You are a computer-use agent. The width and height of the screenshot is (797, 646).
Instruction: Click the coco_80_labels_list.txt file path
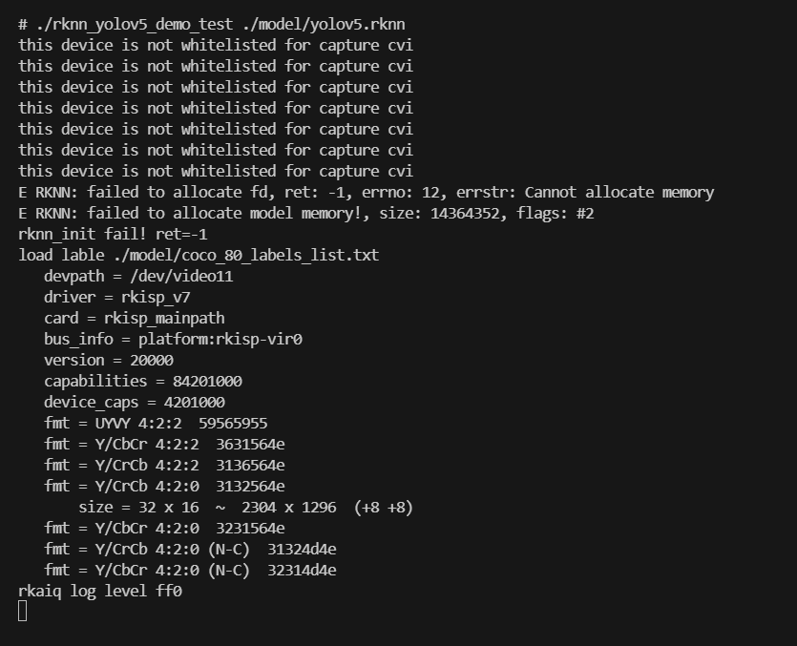[x=246, y=255]
